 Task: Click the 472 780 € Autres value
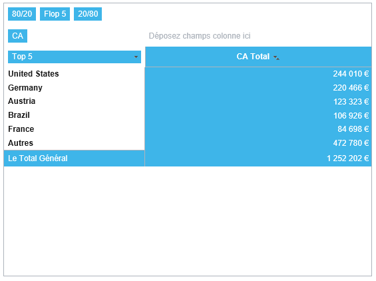pos(351,143)
